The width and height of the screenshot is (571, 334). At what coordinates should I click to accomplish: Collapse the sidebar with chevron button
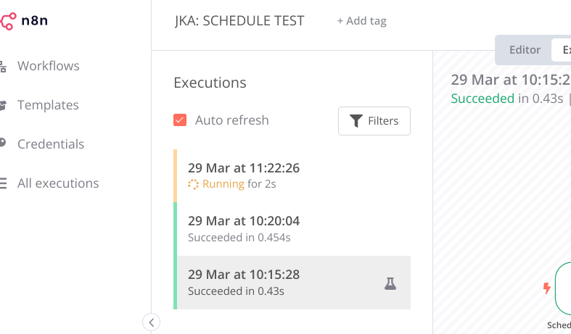point(151,322)
